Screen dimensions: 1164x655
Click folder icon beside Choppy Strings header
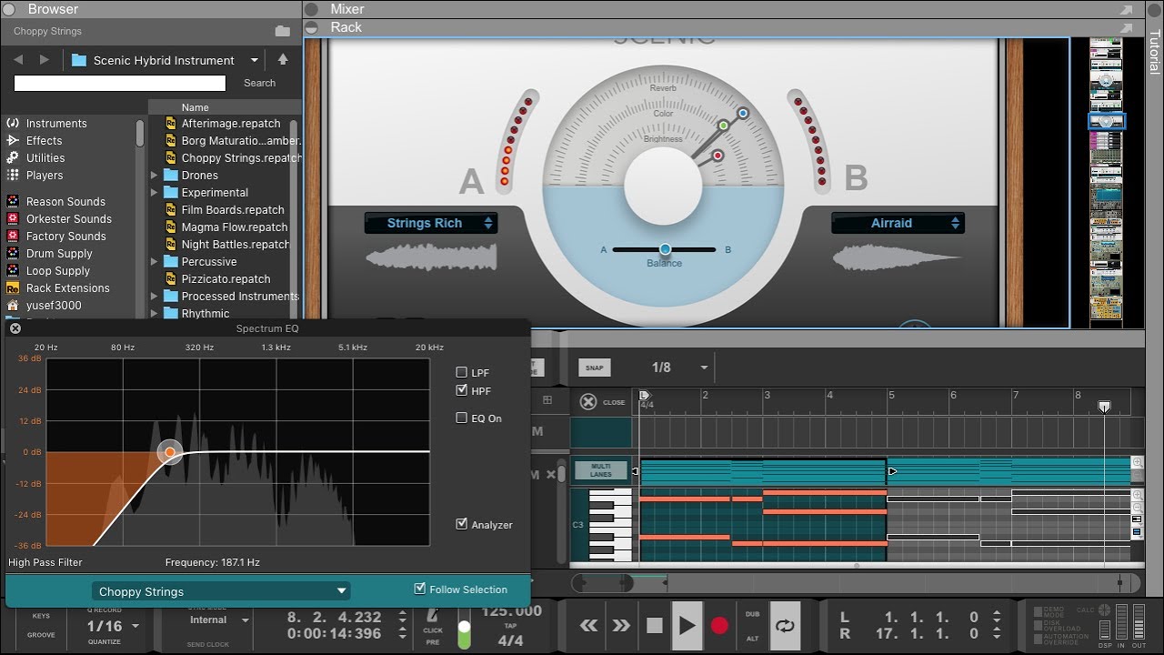pyautogui.click(x=282, y=31)
